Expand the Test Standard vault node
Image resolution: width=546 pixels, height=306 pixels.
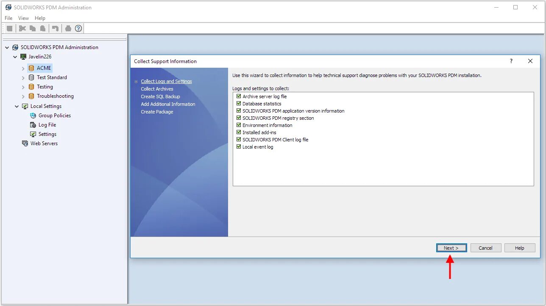[x=23, y=77]
